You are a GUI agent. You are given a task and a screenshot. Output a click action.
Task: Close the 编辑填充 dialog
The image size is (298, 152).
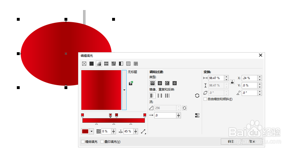[x=260, y=55]
